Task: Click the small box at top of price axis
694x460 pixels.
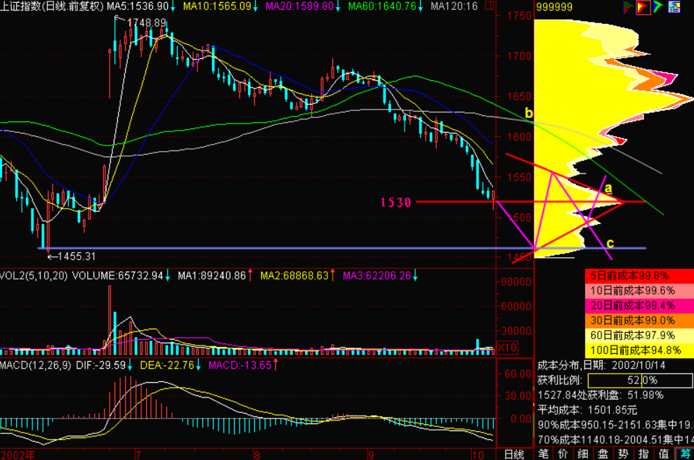Action: tap(490, 6)
